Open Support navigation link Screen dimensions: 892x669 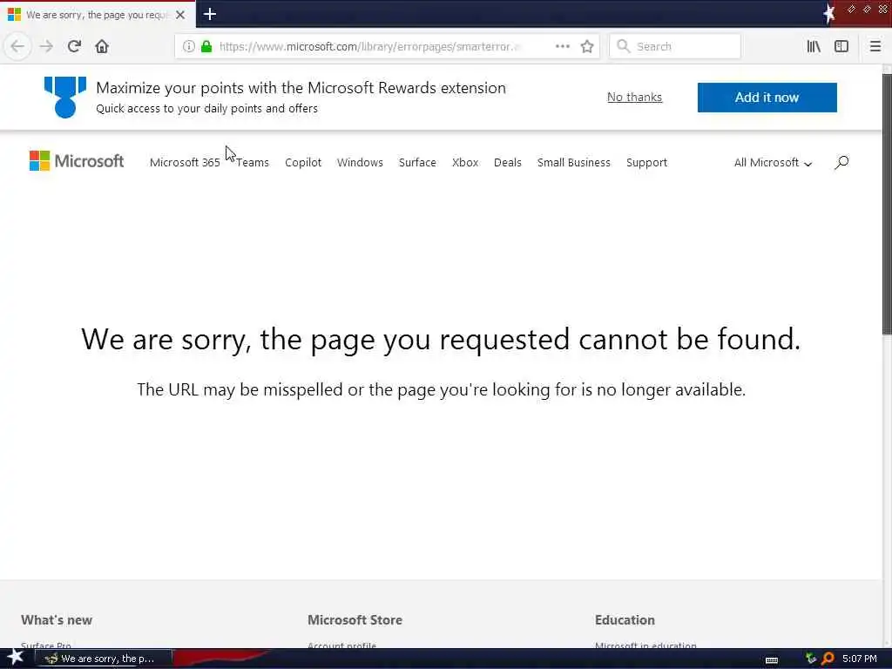coord(646,163)
